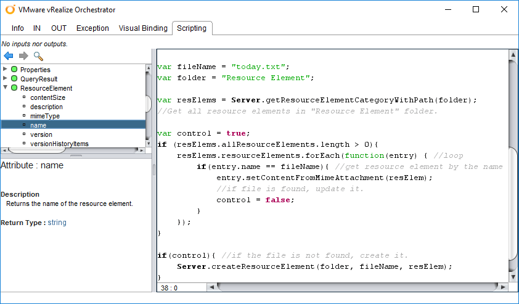Click the script editor horizontal right arrow
Image resolution: width=519 pixels, height=304 pixels.
[x=503, y=287]
